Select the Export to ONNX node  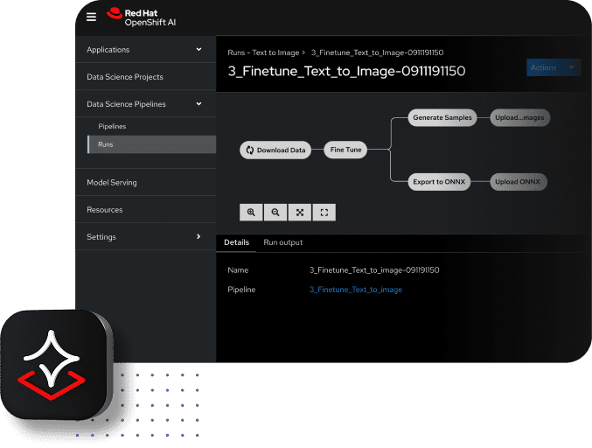click(439, 182)
